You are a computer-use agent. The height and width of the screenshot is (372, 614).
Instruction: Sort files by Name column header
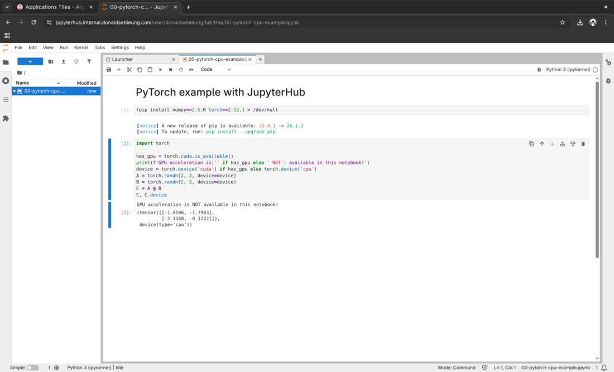(x=38, y=83)
